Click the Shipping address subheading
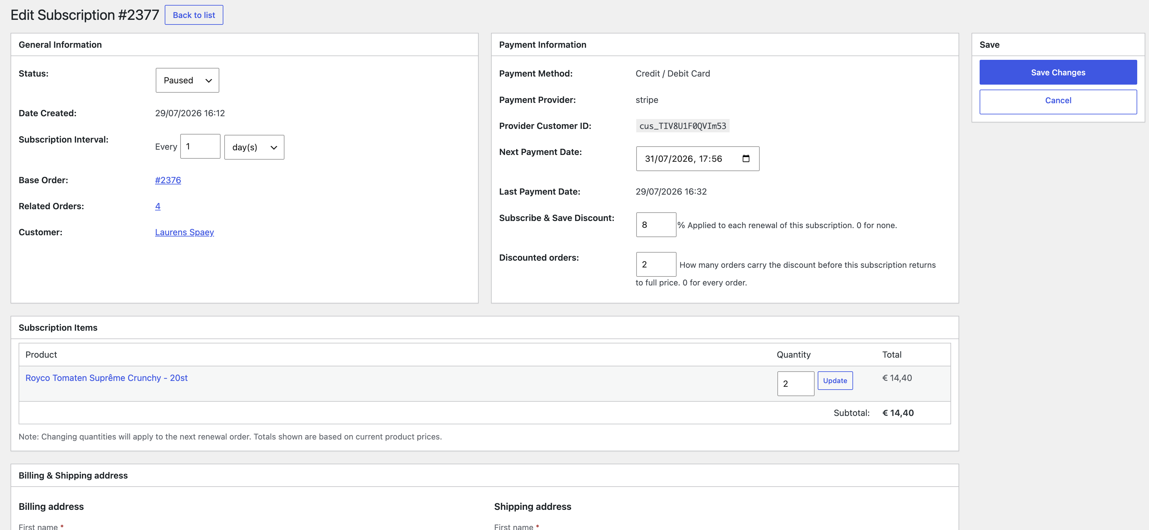 [533, 506]
